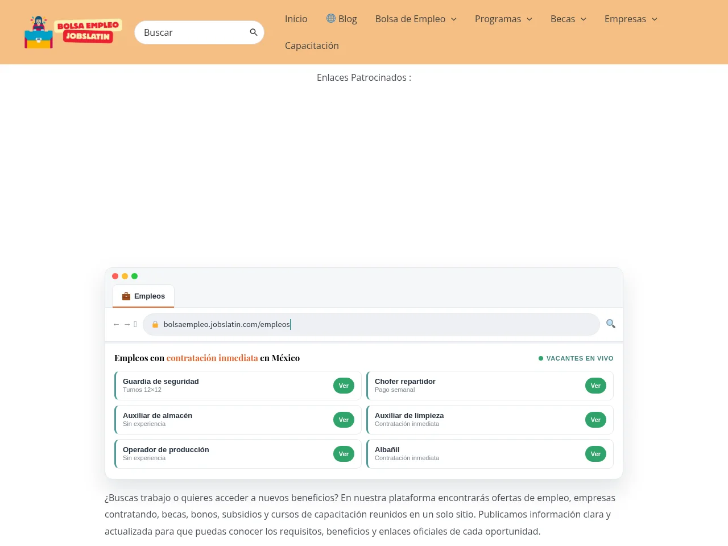Image resolution: width=728 pixels, height=546 pixels.
Task: Click Ver for Auxiliar de almacén
Action: click(x=344, y=420)
